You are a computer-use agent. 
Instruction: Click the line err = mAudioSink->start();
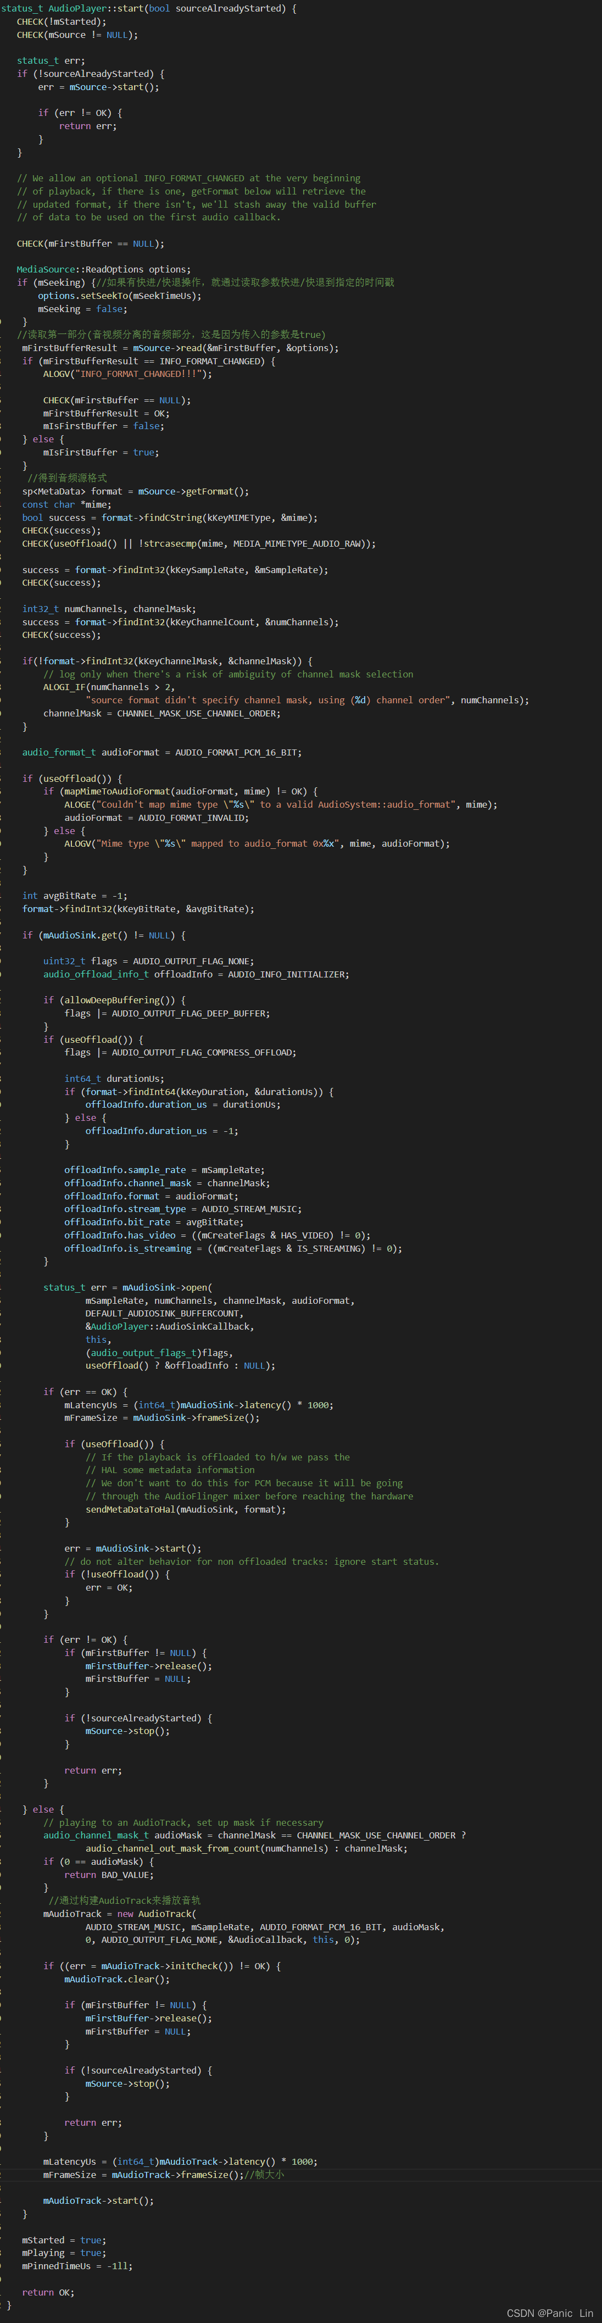click(x=132, y=1548)
